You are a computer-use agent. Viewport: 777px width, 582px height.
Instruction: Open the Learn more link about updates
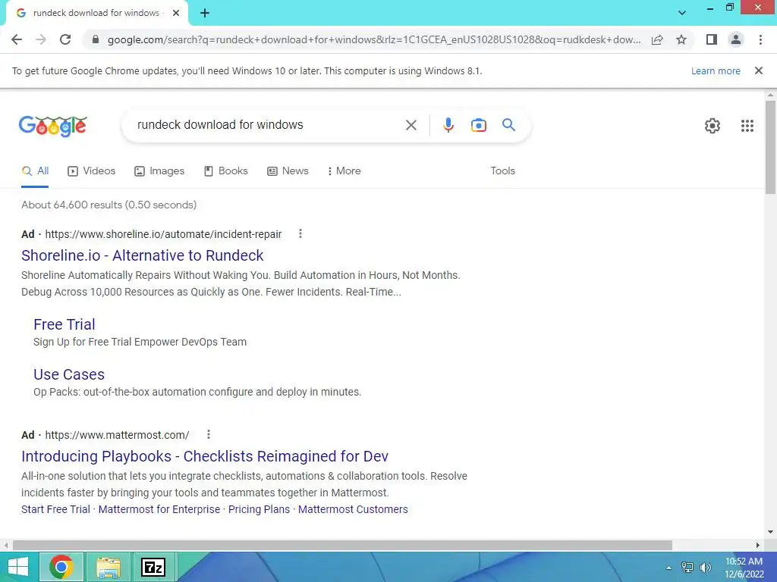click(x=716, y=70)
